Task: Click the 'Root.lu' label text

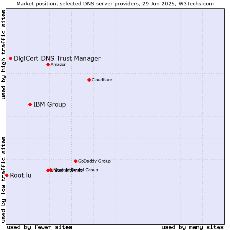Action: click(x=21, y=176)
